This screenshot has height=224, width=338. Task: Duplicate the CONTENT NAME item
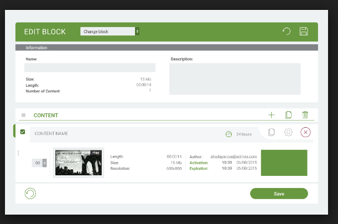pos(271,133)
